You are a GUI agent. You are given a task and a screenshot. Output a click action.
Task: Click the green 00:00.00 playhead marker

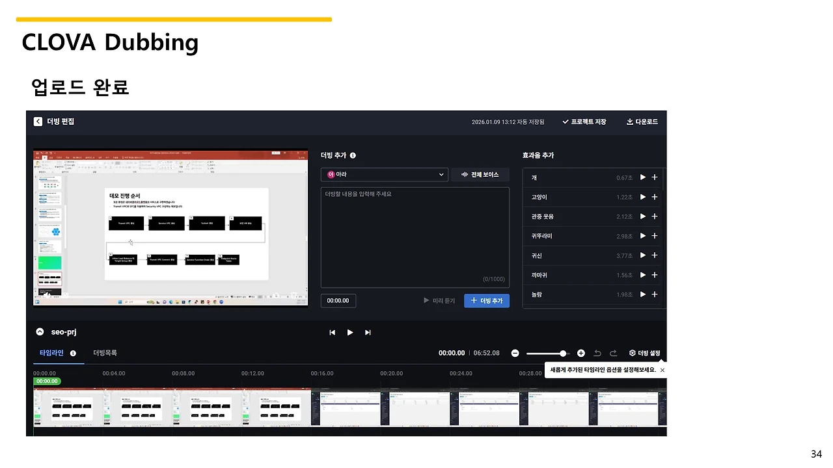coord(48,382)
